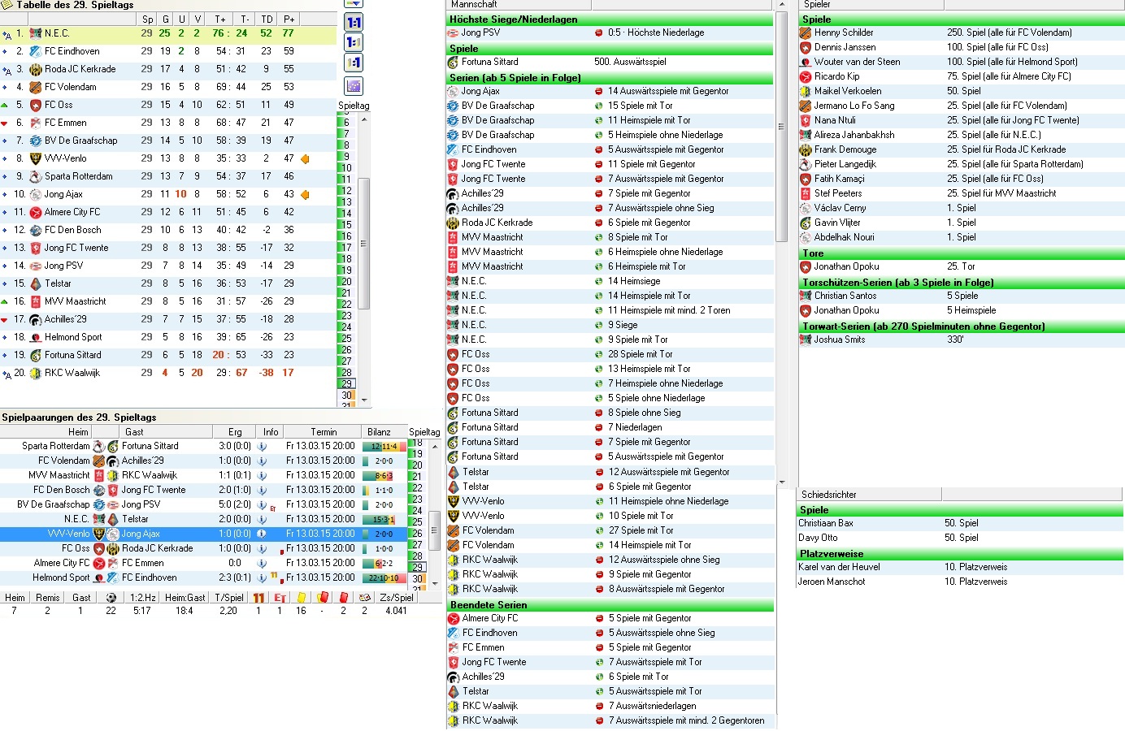Click the club crest beside Joshua Smits
1125x731 pixels.
point(806,340)
